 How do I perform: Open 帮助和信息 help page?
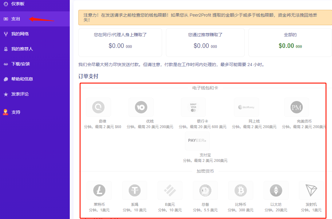point(22,79)
